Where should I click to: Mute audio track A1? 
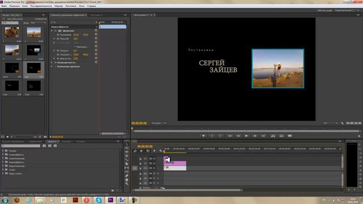point(154,173)
